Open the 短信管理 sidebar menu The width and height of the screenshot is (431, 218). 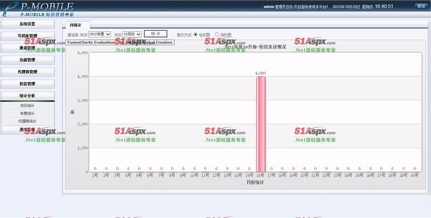27,83
